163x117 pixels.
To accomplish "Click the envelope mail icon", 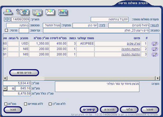I will 50,12.
